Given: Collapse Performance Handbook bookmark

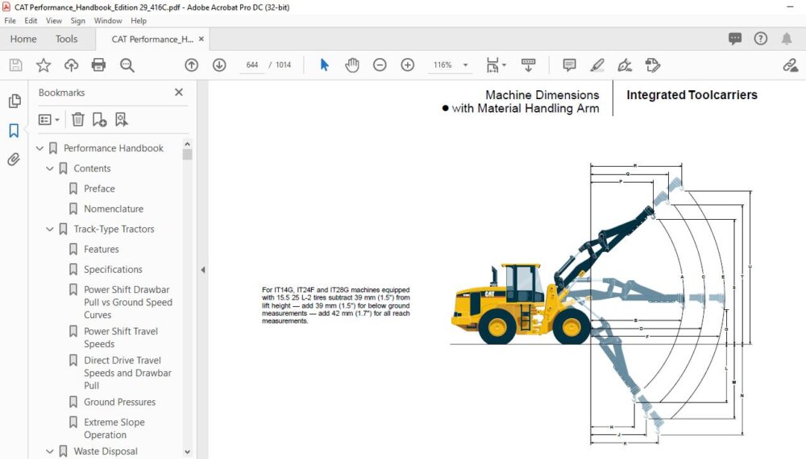Looking at the screenshot, I should (39, 148).
